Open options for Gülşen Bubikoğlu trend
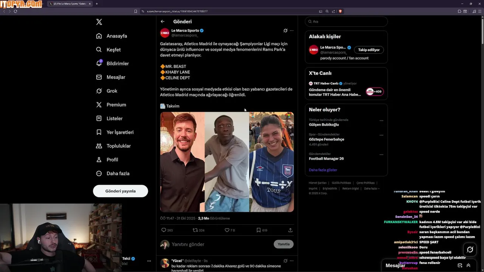484x272 pixels. click(381, 121)
